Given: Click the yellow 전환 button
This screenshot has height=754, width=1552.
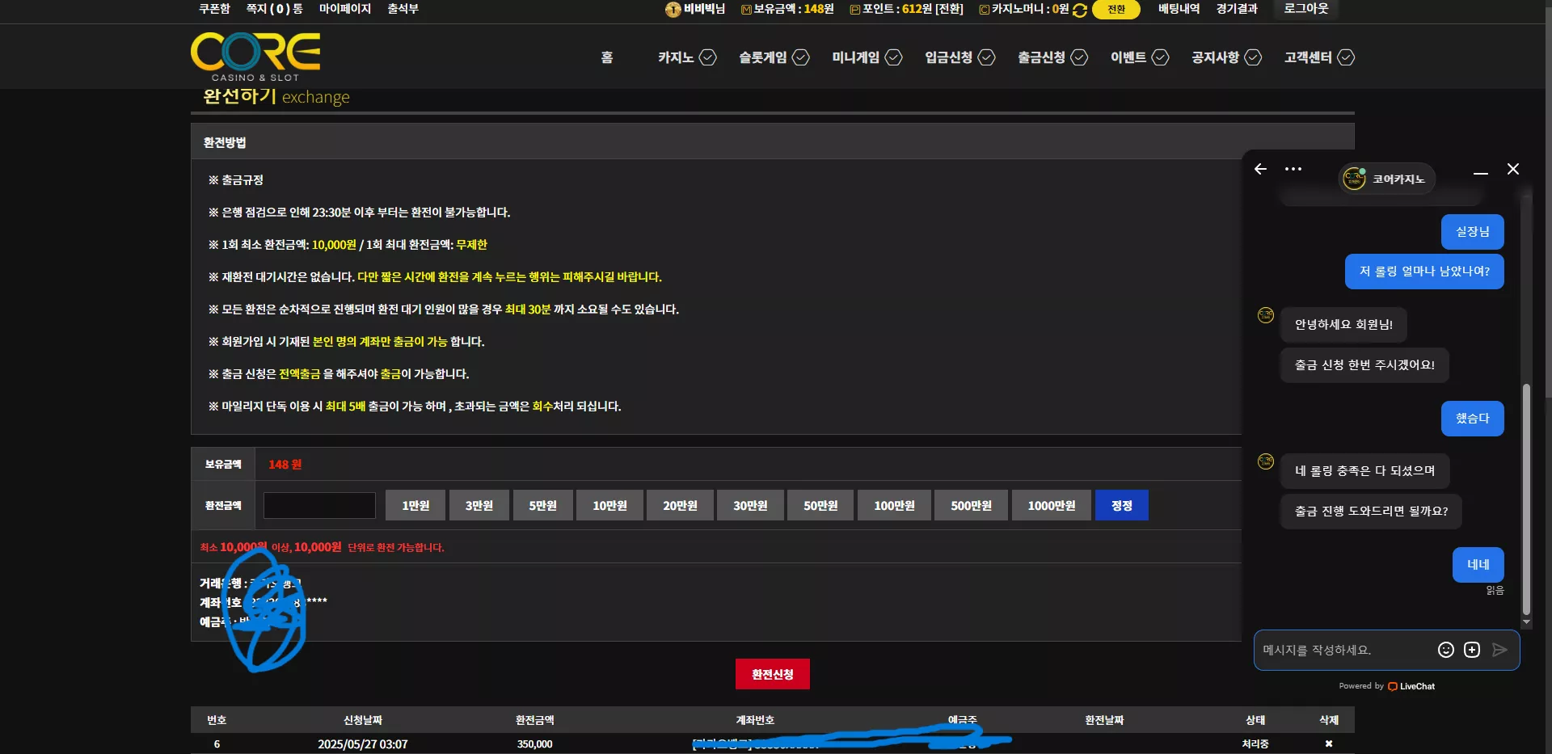Looking at the screenshot, I should [1116, 10].
